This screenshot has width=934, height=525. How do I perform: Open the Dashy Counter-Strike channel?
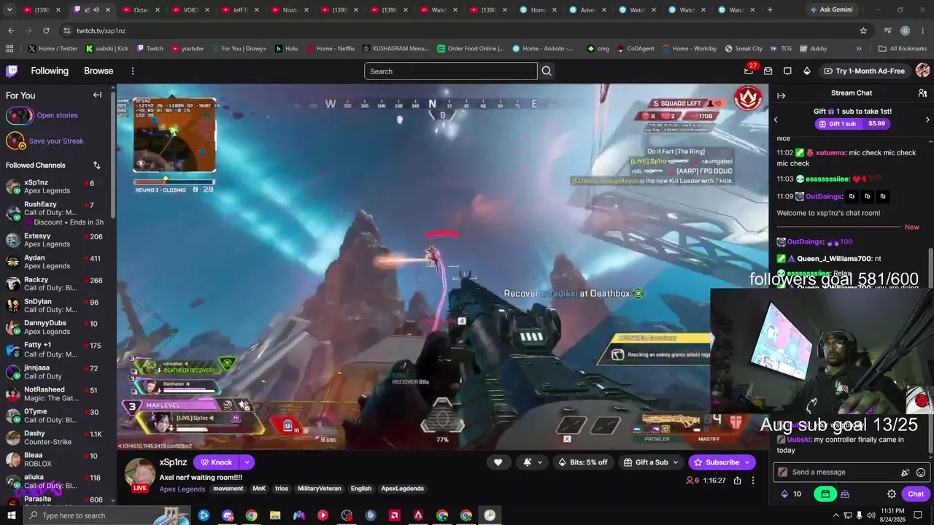click(x=57, y=437)
